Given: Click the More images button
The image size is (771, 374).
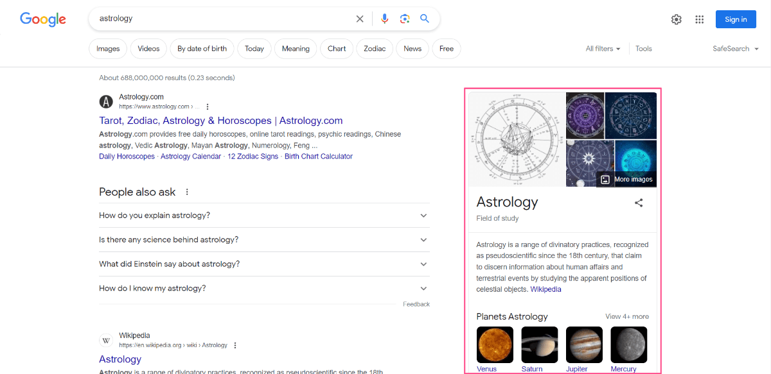Looking at the screenshot, I should (x=626, y=180).
